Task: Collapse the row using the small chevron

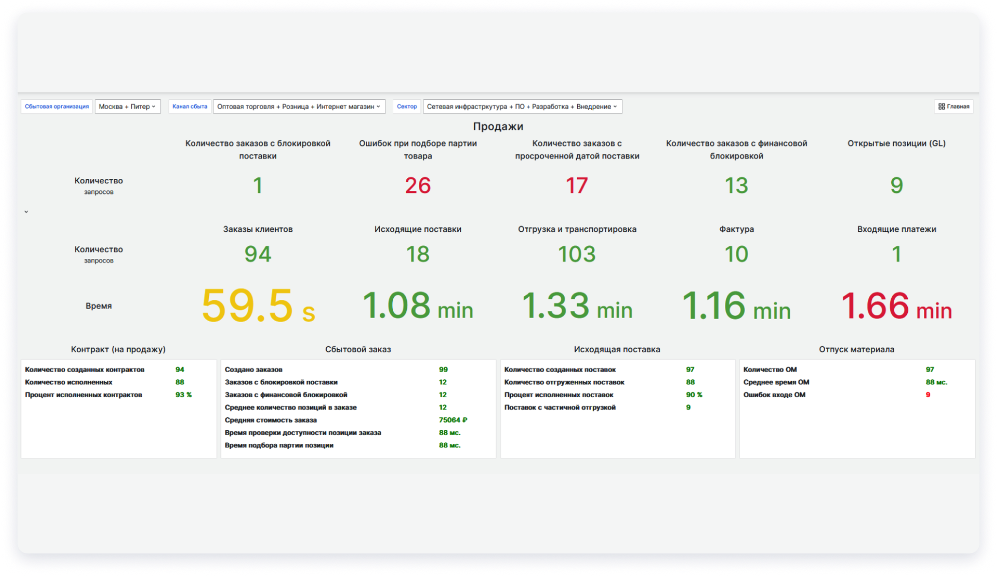Action: coord(26,211)
